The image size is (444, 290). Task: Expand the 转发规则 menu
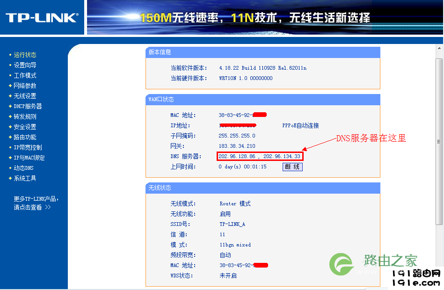(x=25, y=116)
